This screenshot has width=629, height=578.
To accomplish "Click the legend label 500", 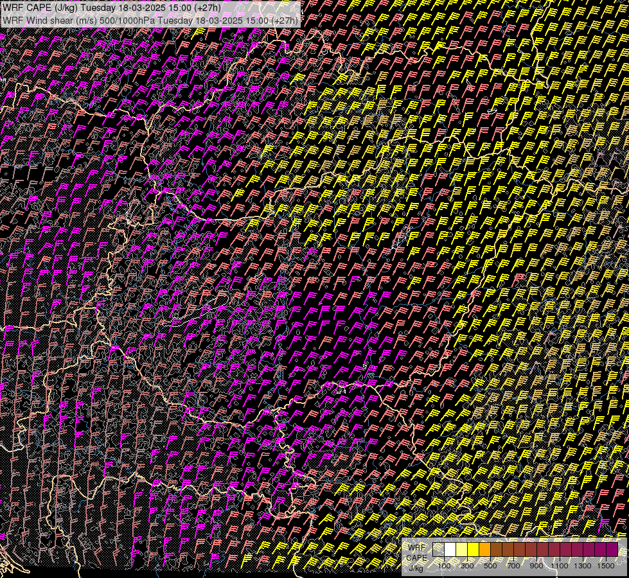I will 490,566.
